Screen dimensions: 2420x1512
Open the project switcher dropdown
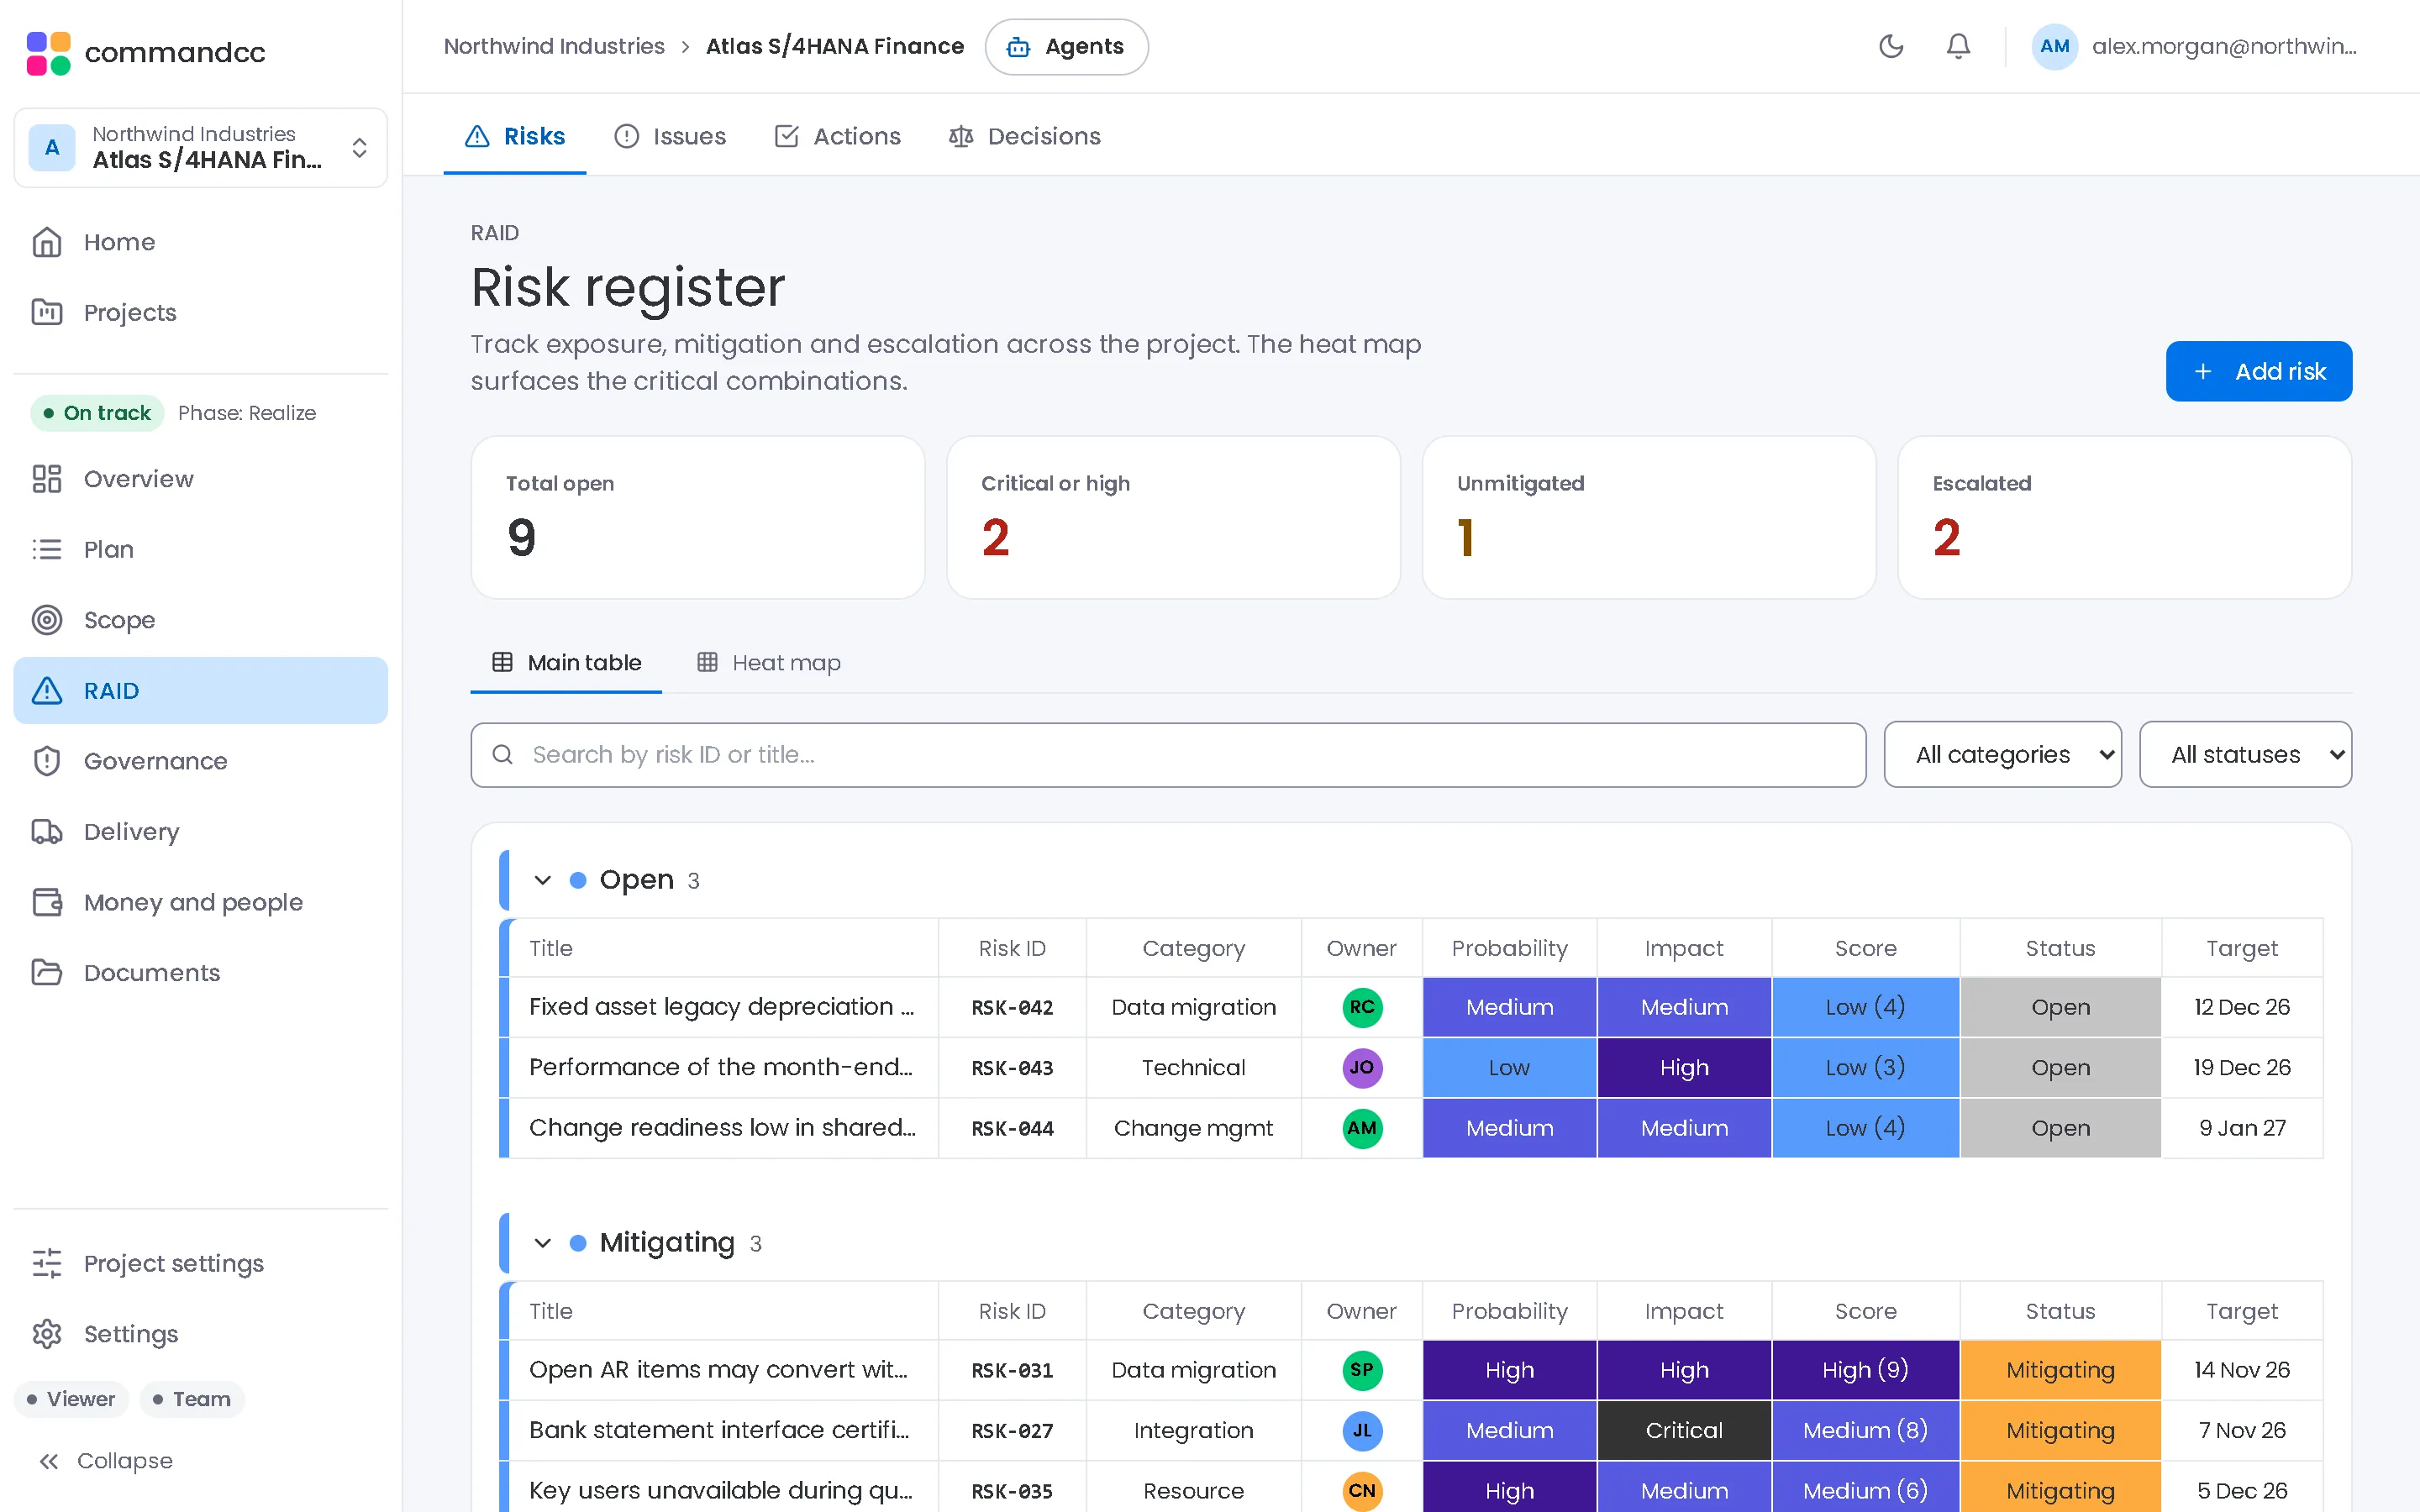(x=200, y=148)
